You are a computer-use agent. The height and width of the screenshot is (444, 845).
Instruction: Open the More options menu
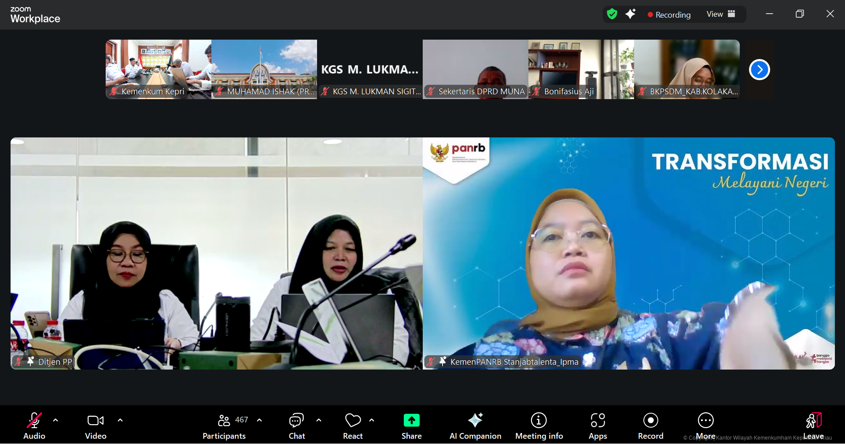point(705,421)
